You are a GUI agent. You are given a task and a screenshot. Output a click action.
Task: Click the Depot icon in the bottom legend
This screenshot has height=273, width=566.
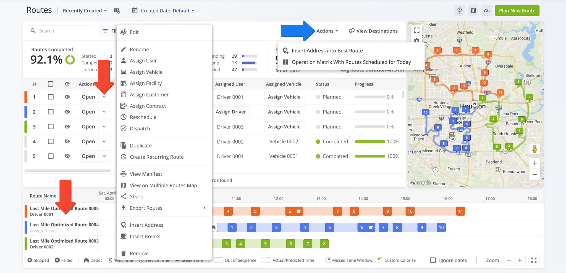point(86,260)
